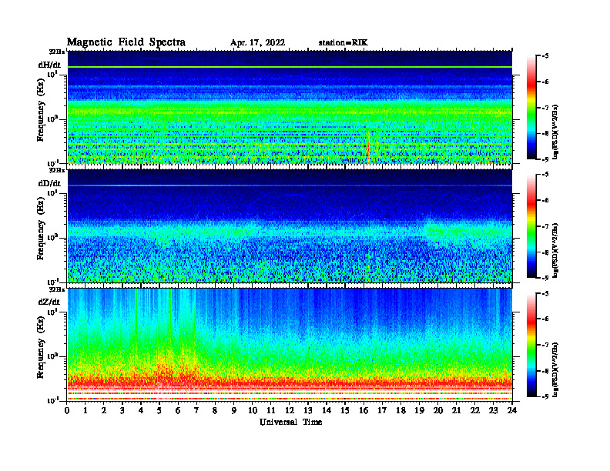Click the "22" hour tick on time axis
Viewport: 610px width, 471px height.
(x=475, y=410)
